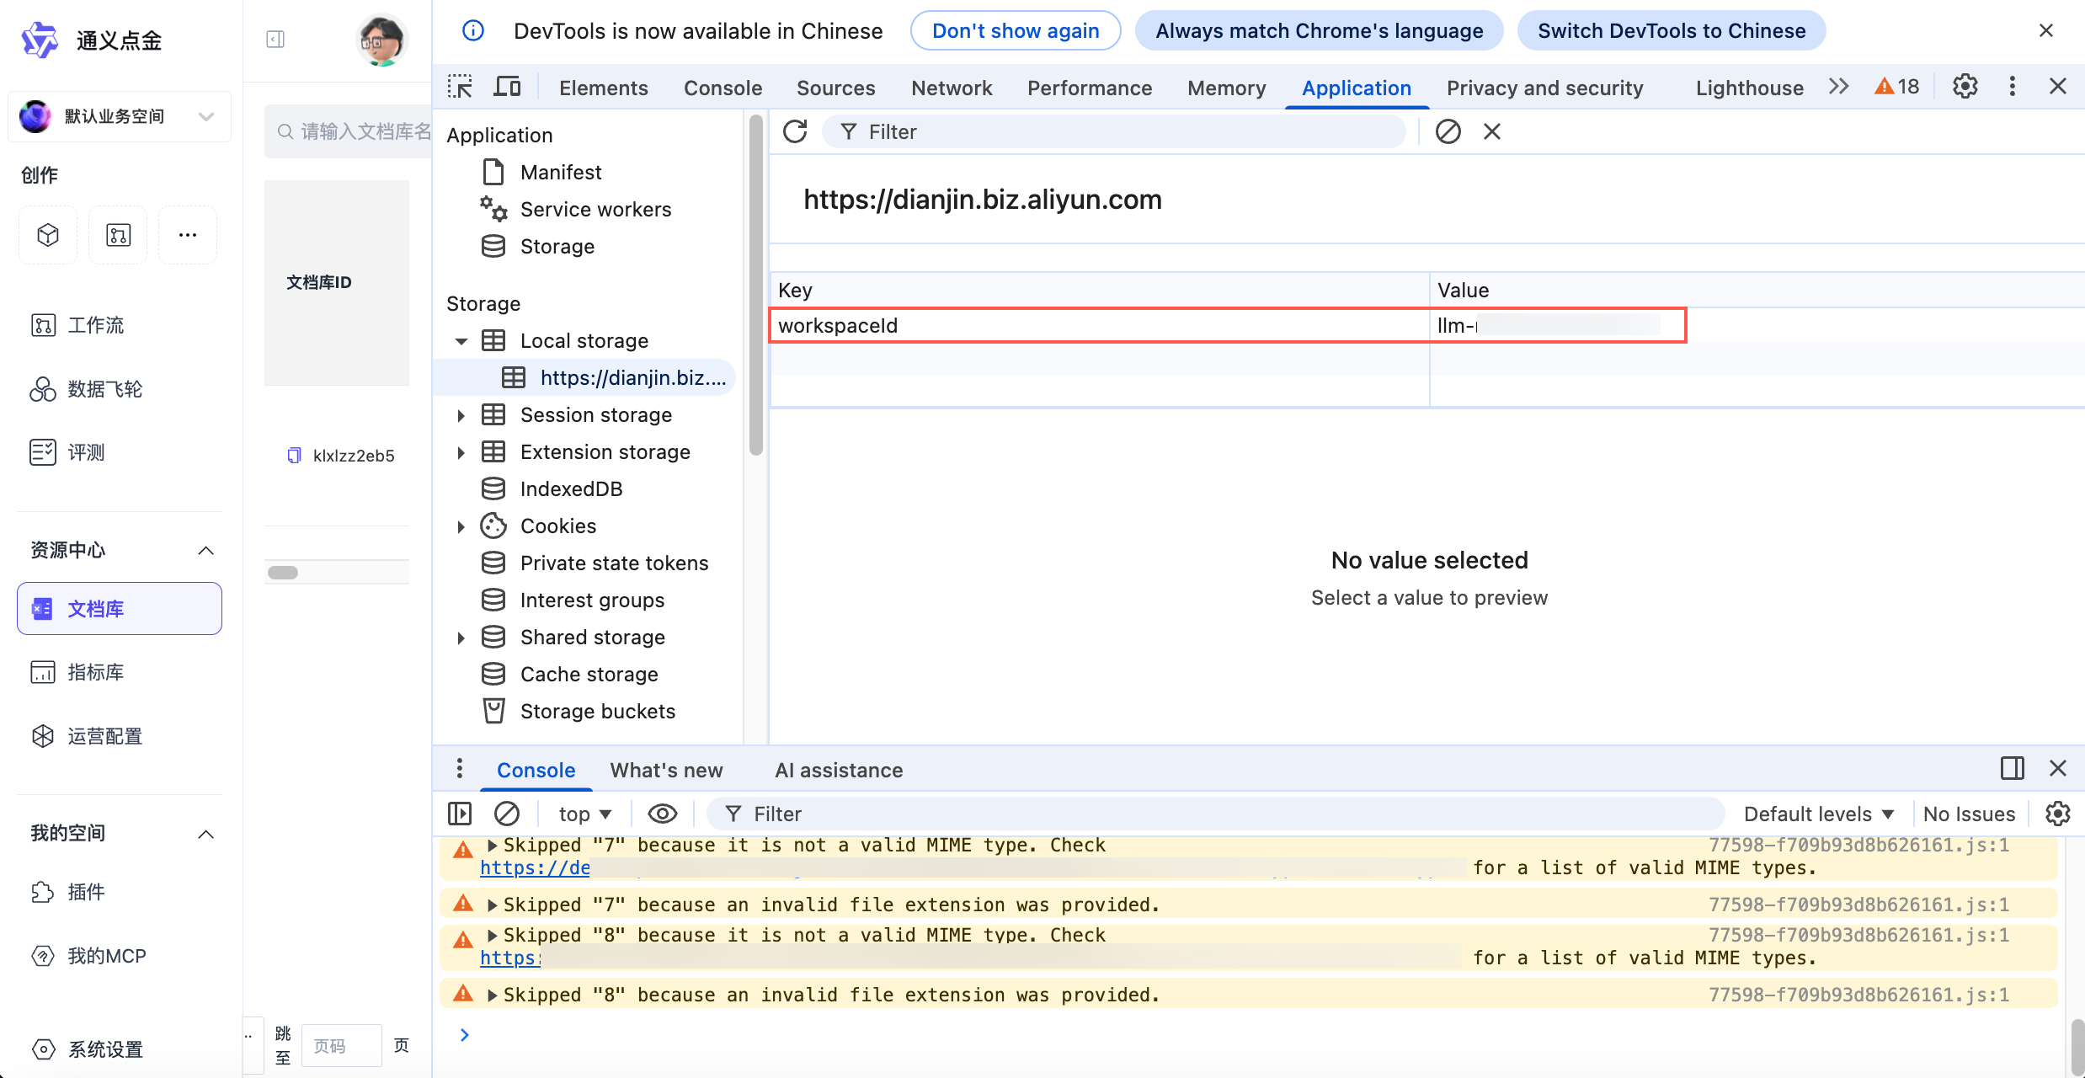The image size is (2085, 1078).
Task: Open the top context dropdown
Action: [584, 814]
